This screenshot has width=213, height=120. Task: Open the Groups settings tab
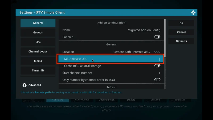pyautogui.click(x=38, y=32)
